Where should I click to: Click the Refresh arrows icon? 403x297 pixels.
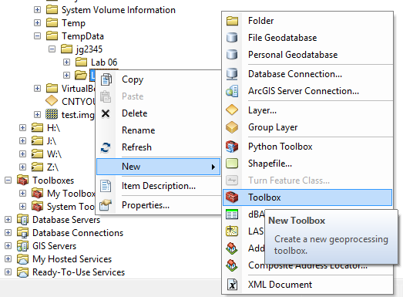click(x=106, y=147)
